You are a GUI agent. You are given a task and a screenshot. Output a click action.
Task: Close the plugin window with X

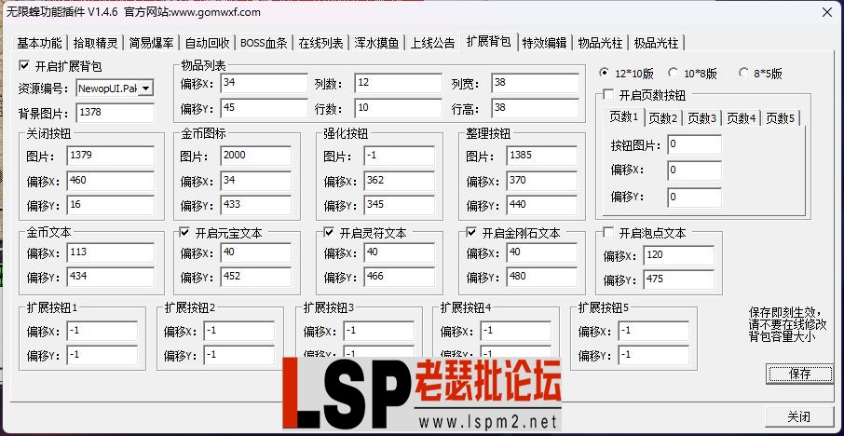tap(827, 12)
